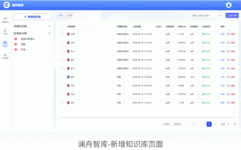Click the 新增知识库 button
The width and height of the screenshot is (241, 150).
coord(32,17)
